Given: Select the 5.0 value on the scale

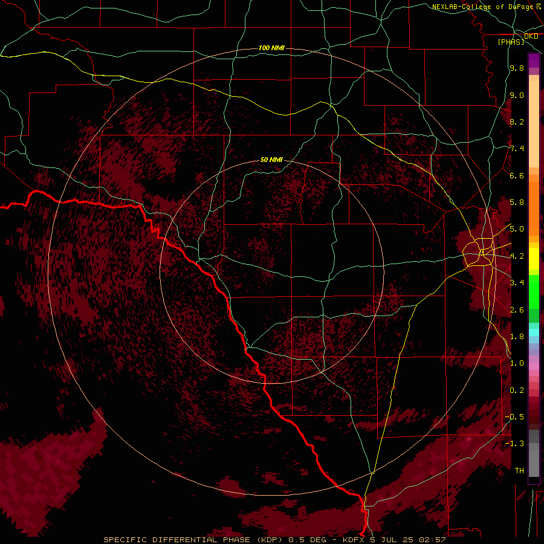Looking at the screenshot, I should [517, 229].
